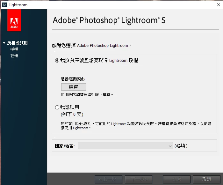The height and width of the screenshot is (185, 223).
Task: Click the 使用網路瀏覽器進行線上購買 text
Action: pos(87,94)
